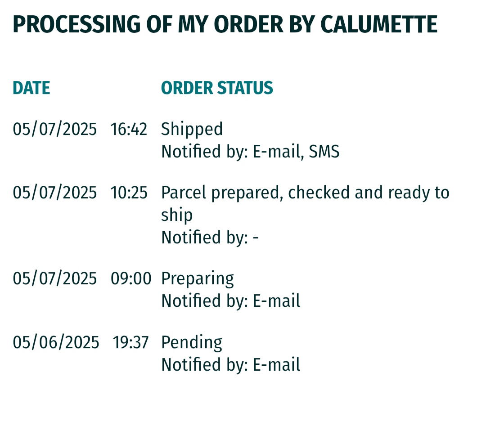Click the date of the Shipped entry
486x426 pixels.
pyautogui.click(x=54, y=130)
